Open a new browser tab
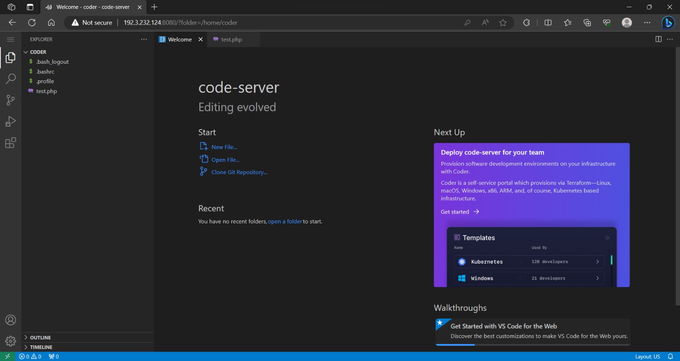Screen dimensions: 680x361 [x=154, y=7]
